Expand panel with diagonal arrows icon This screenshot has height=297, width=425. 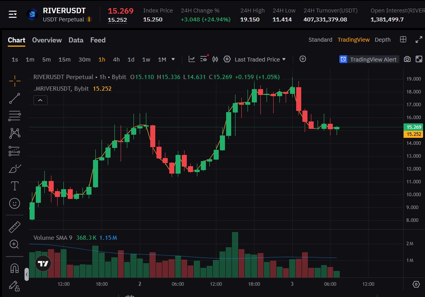419,40
